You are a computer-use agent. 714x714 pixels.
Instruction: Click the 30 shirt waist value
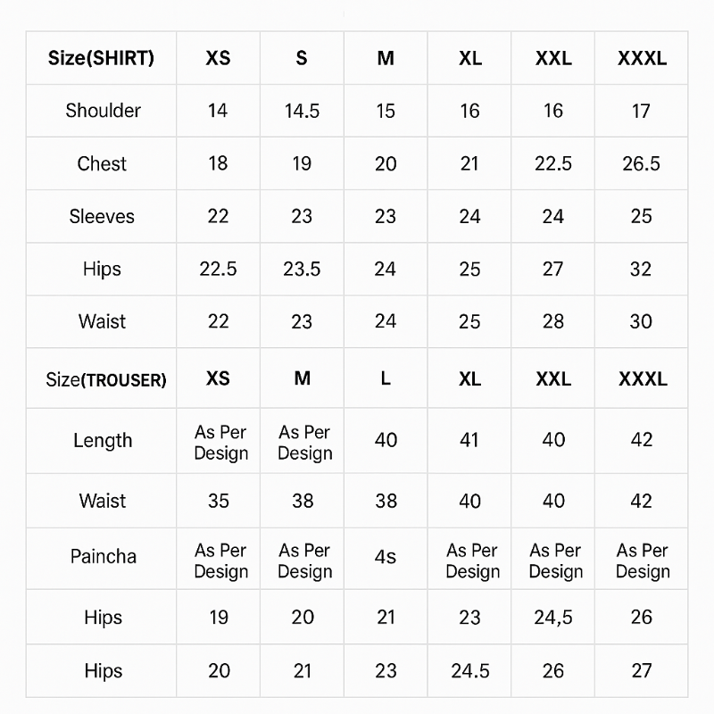pos(641,321)
